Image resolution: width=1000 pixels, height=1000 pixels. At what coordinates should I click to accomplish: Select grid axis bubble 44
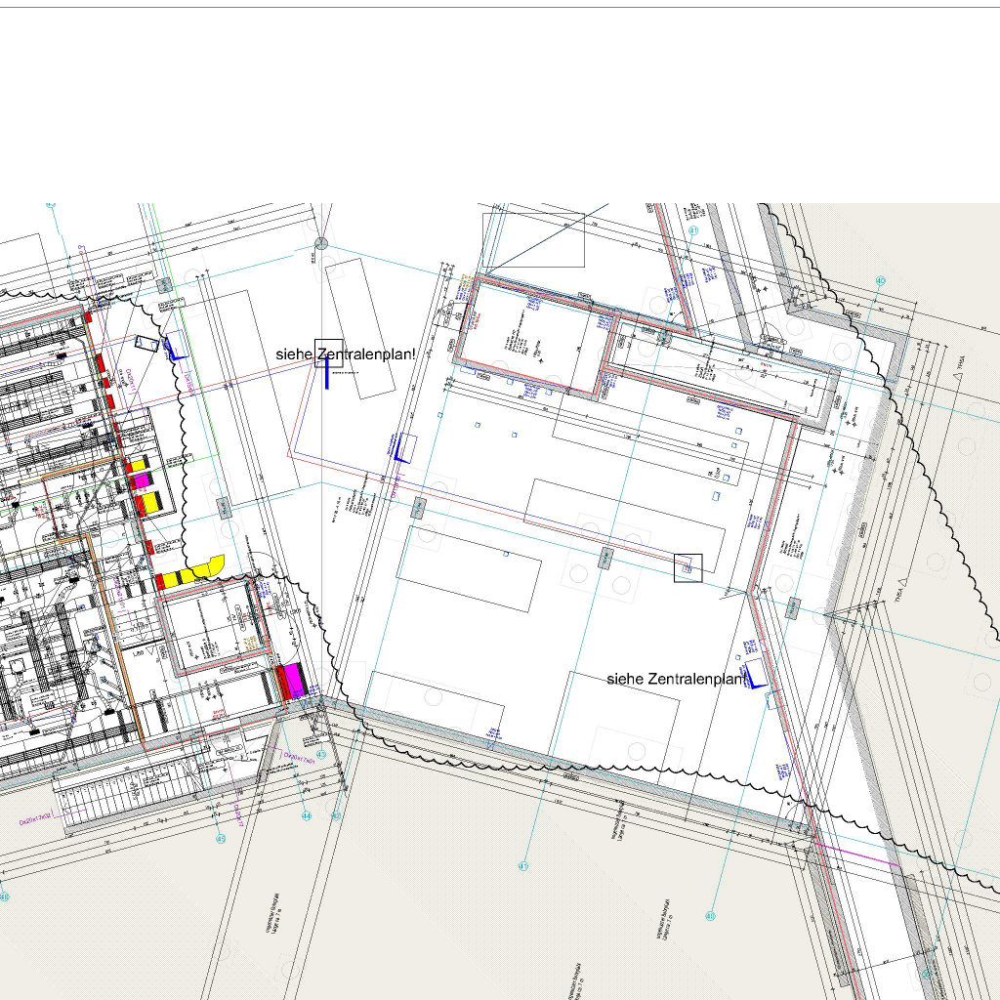[x=306, y=815]
